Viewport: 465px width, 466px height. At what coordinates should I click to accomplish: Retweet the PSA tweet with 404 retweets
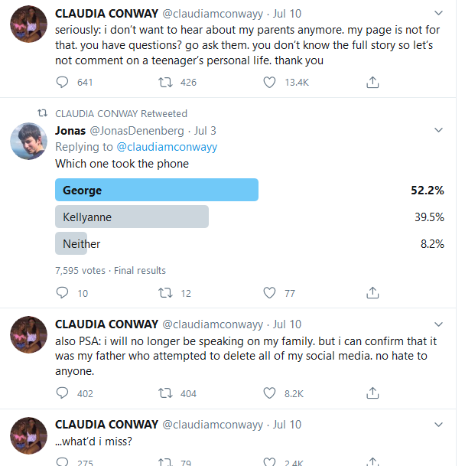(x=165, y=393)
